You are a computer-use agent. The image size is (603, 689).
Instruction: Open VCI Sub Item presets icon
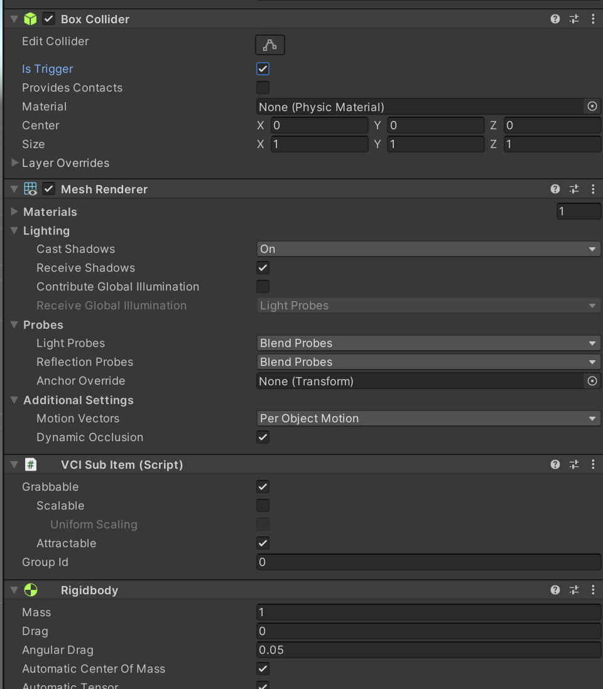click(574, 464)
